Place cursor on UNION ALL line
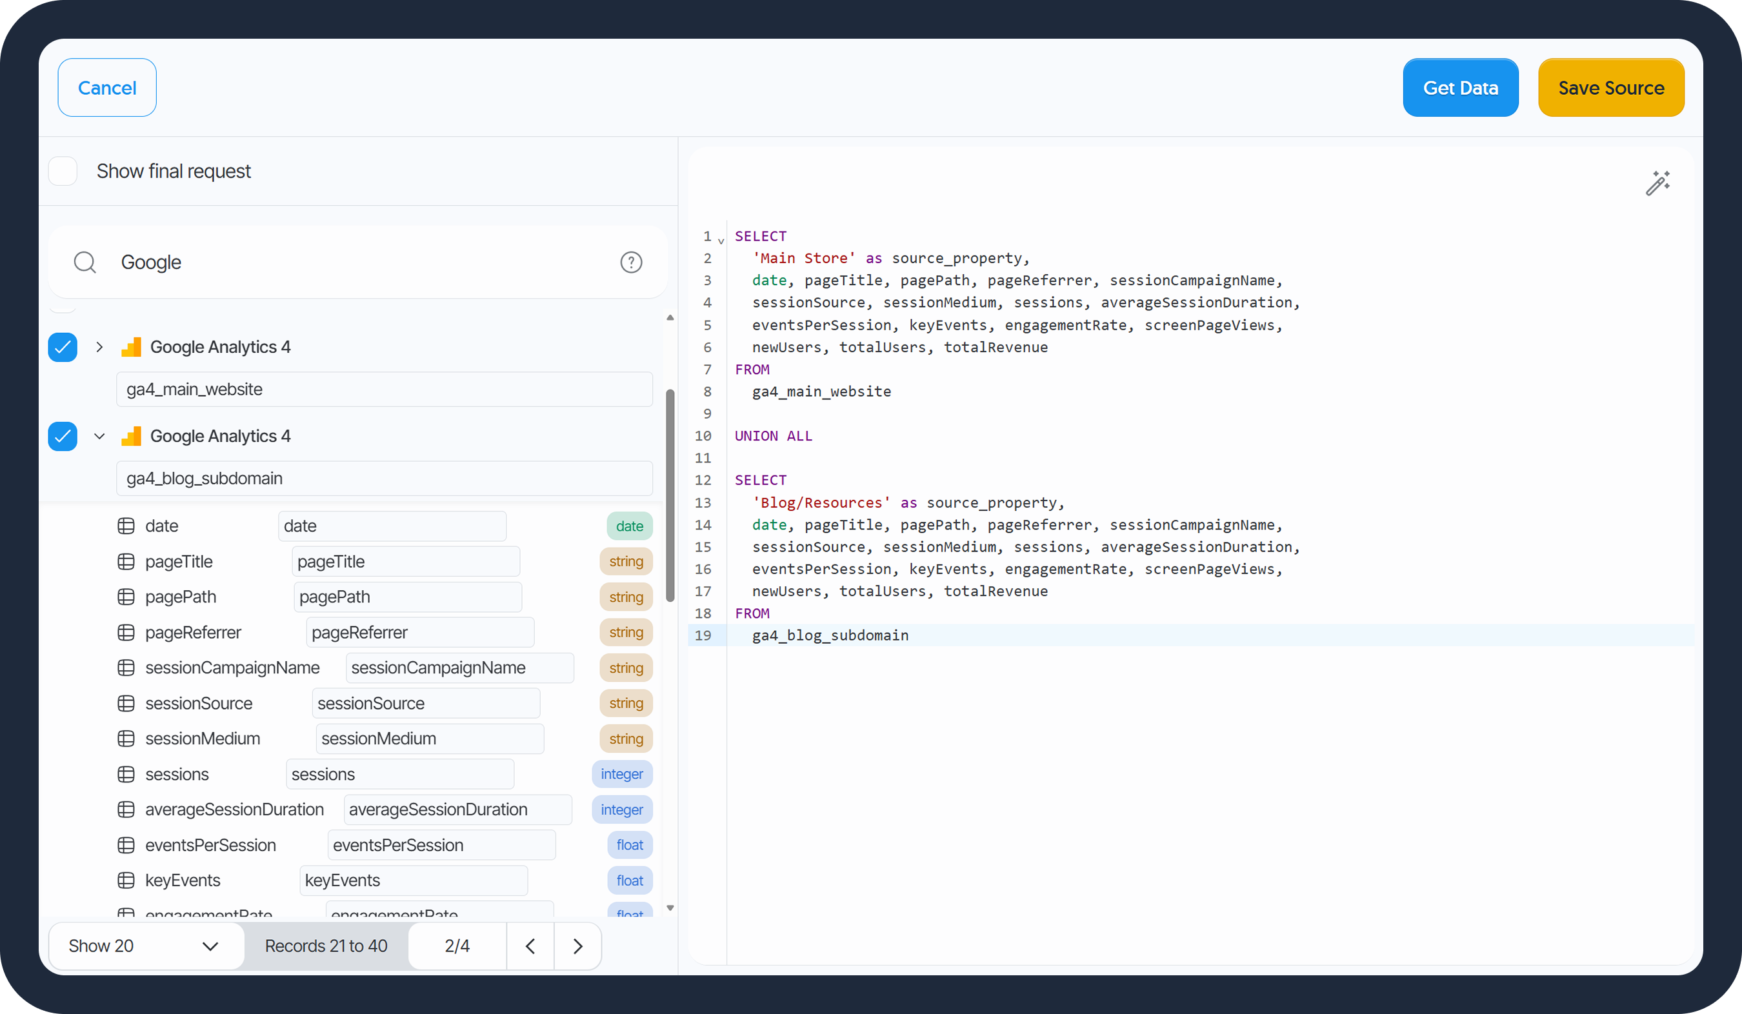Viewport: 1742px width, 1014px height. point(774,435)
